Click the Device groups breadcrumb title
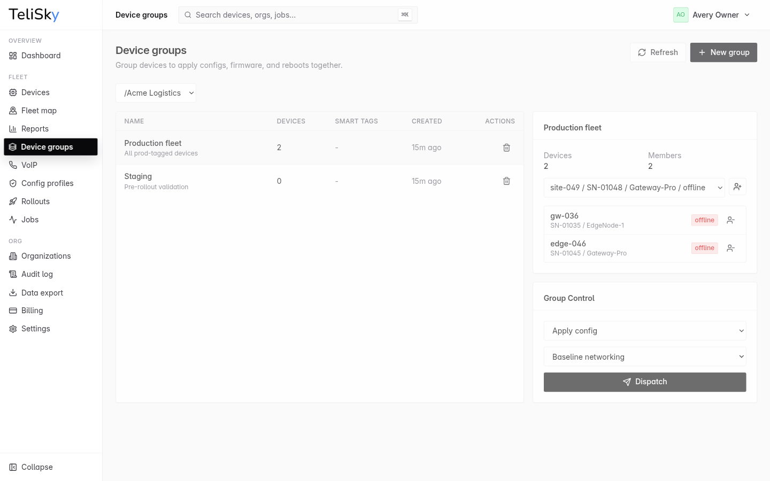This screenshot has width=770, height=481. tap(141, 15)
